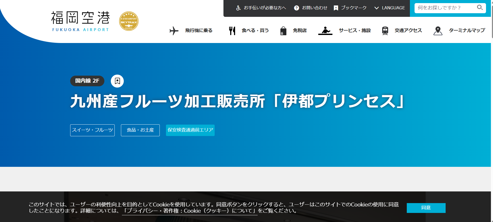The image size is (493, 222).
Task: Open the サービス・施設 menu
Action: (355, 31)
